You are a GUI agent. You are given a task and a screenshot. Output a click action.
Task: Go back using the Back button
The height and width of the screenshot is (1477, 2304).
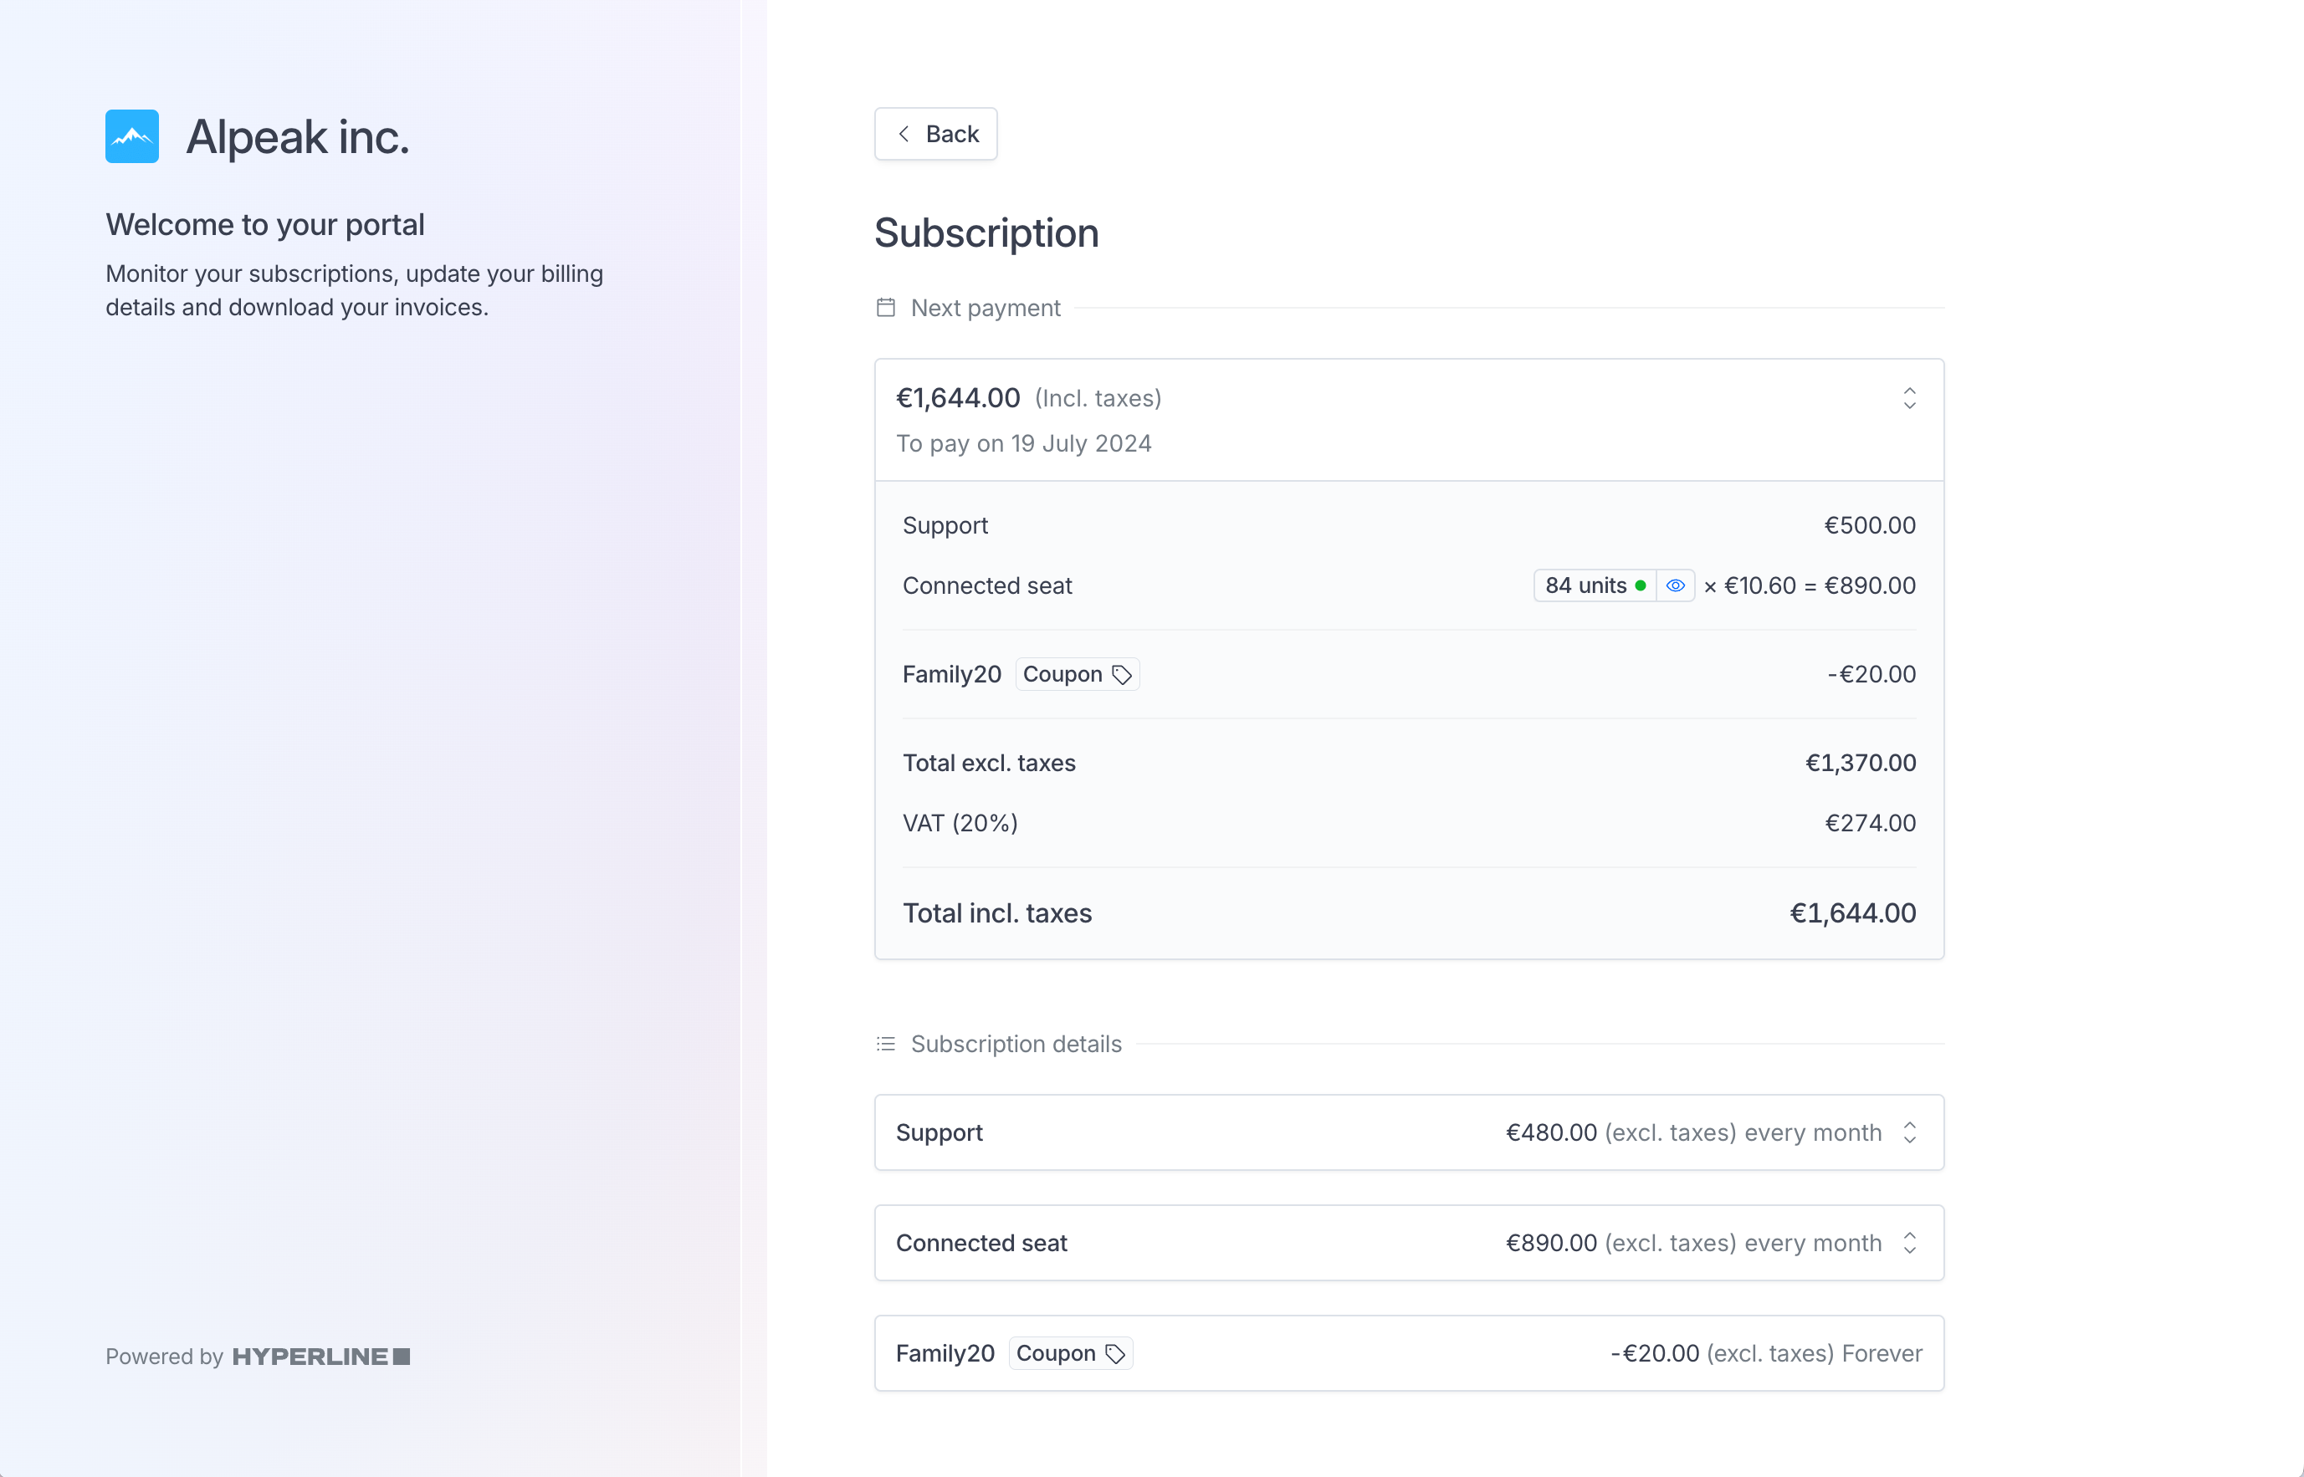pos(935,135)
